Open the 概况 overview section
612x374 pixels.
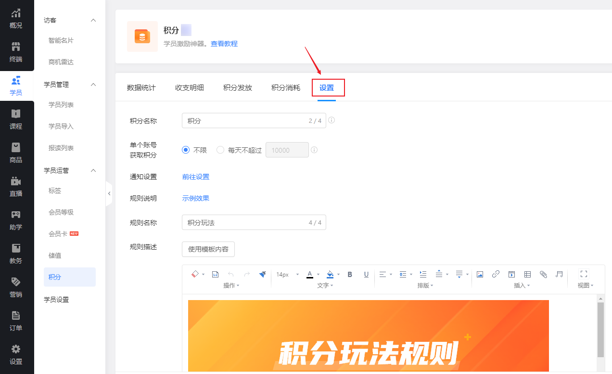[16, 19]
